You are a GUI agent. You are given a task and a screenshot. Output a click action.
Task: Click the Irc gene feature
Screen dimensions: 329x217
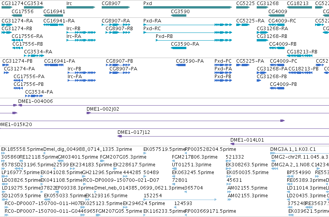pyautogui.click(x=81, y=7)
